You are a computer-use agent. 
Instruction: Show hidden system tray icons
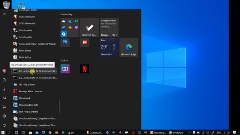click(189, 132)
